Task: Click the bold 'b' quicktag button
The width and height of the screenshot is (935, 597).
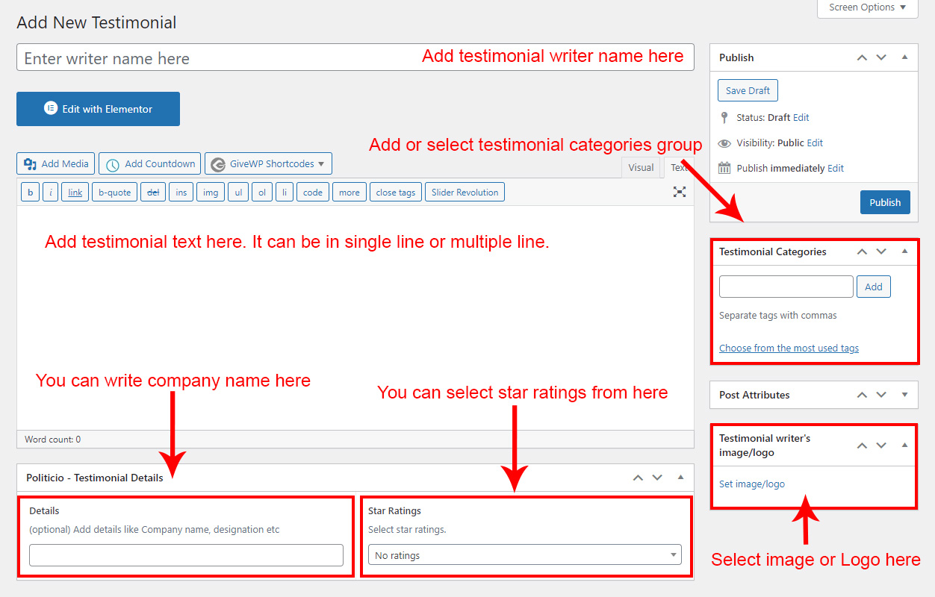Action: [30, 193]
